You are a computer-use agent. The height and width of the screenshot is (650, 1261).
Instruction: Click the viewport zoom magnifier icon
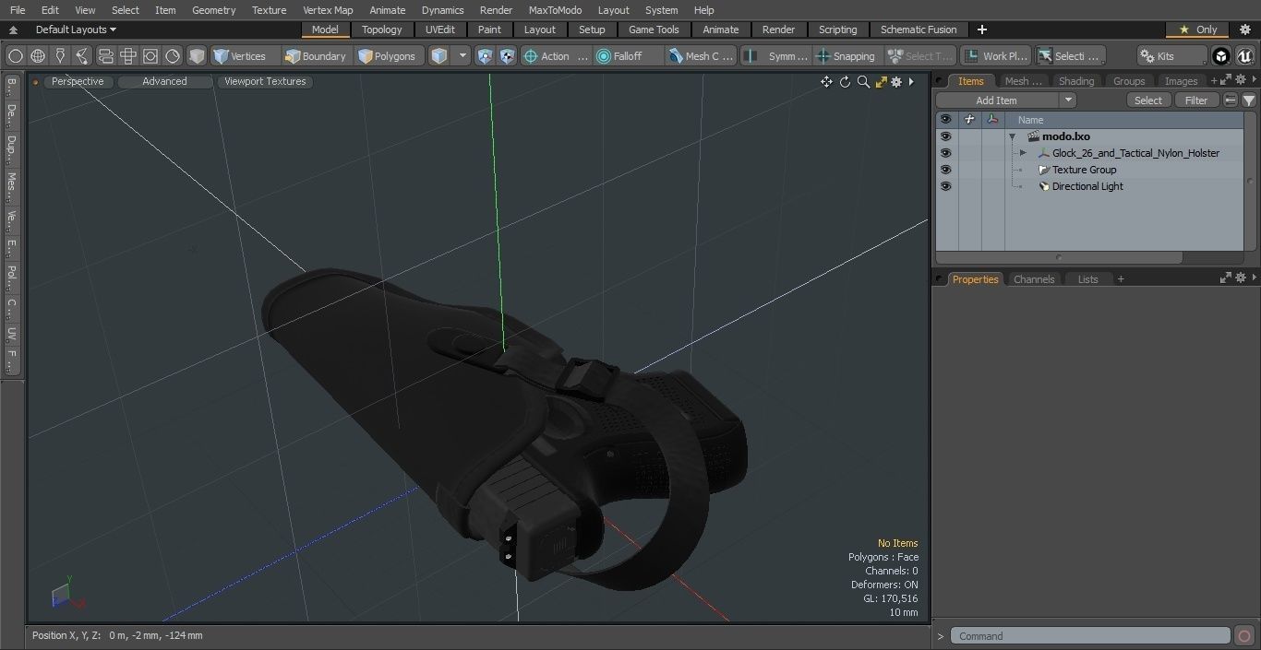pos(863,82)
